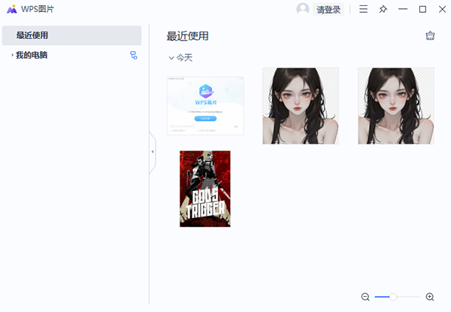Expand the 我的电脑 tree arrow

pyautogui.click(x=12, y=55)
